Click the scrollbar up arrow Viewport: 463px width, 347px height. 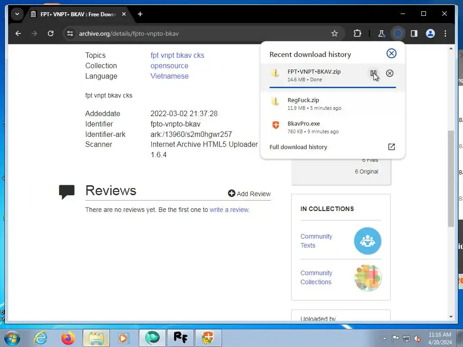[x=451, y=48]
